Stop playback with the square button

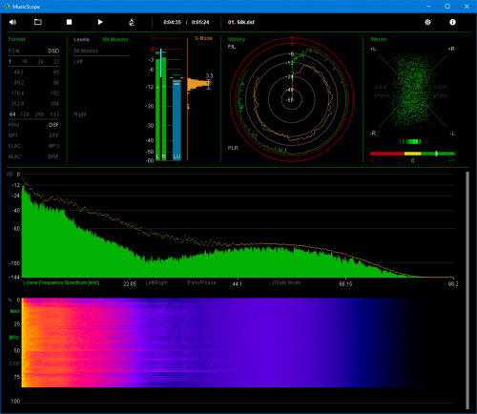click(x=69, y=22)
